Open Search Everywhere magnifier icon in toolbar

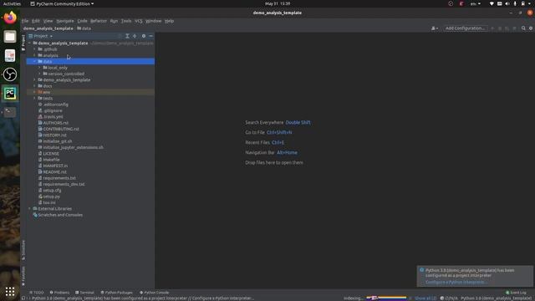click(x=523, y=28)
